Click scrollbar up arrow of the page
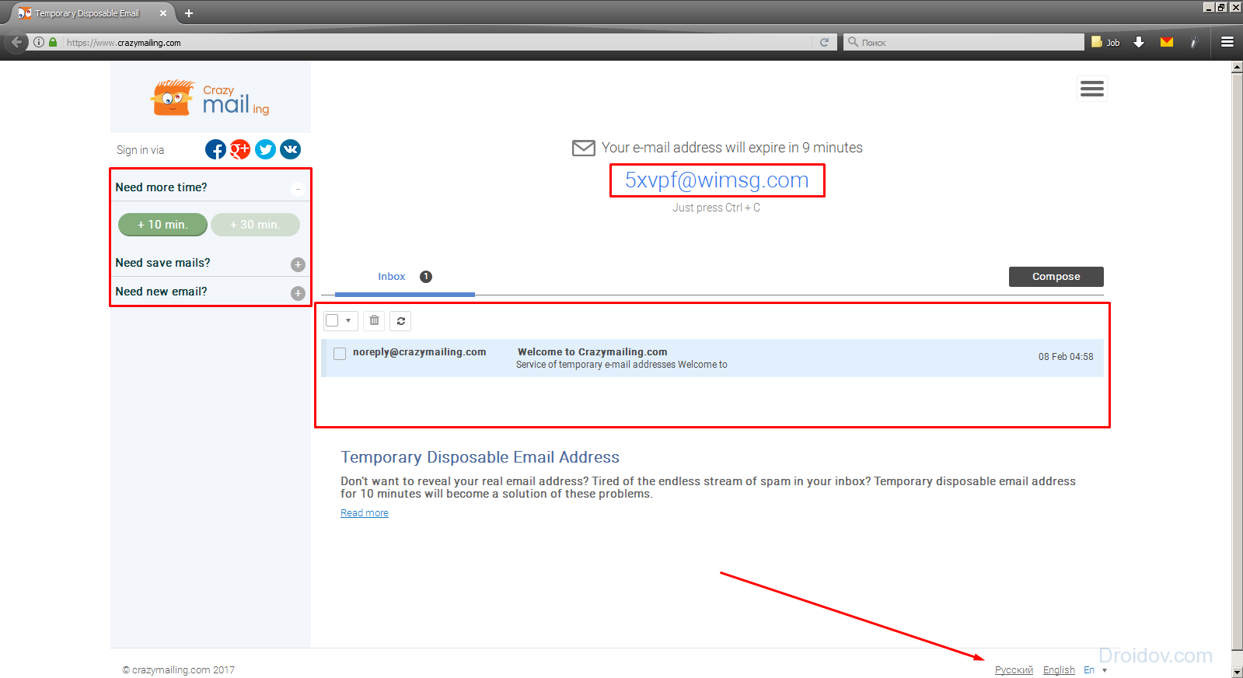The image size is (1243, 678). click(1237, 67)
